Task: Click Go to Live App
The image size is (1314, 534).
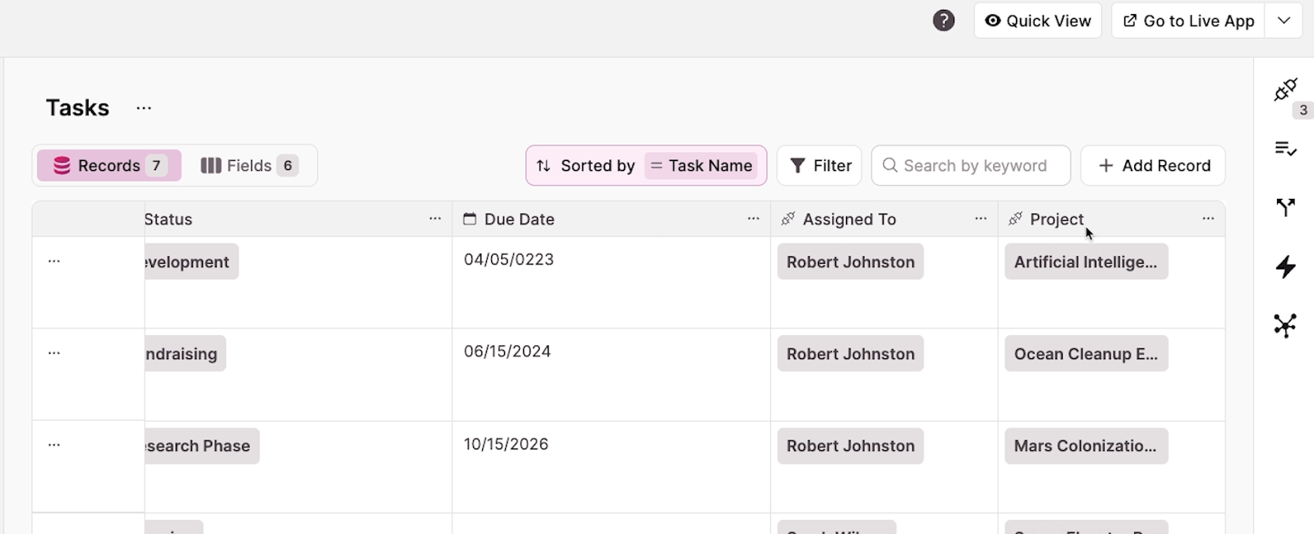Action: coord(1189,21)
